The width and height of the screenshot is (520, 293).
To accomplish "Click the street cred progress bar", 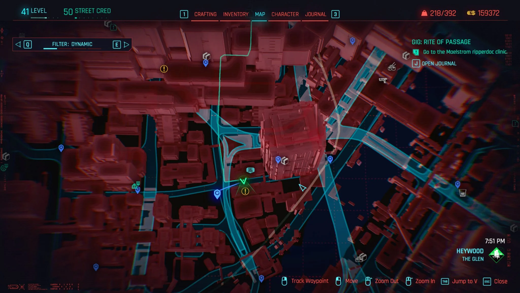I will tap(90, 18).
